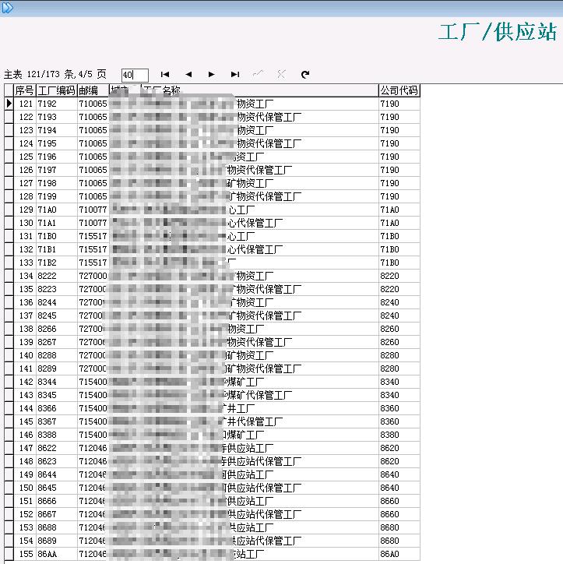The height and width of the screenshot is (564, 563).
Task: Click factory code 7192
Action: (47, 104)
